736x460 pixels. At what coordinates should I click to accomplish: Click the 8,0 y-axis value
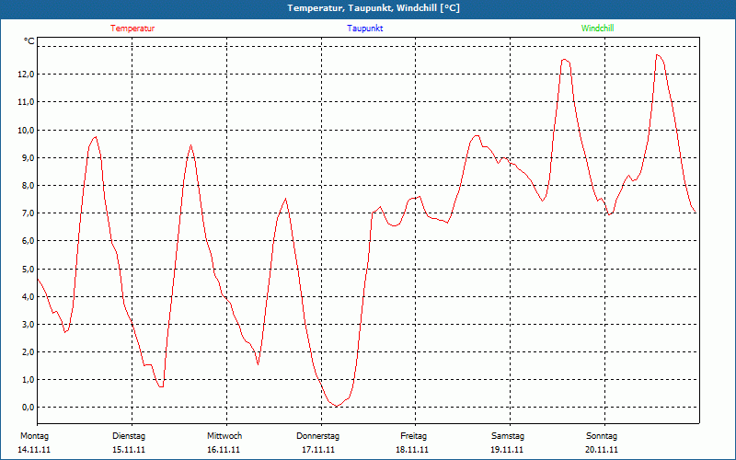pyautogui.click(x=29, y=186)
